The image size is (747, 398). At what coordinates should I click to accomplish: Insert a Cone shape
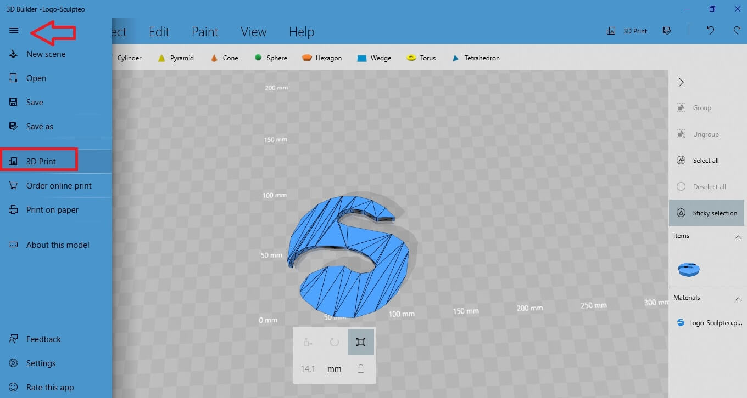224,58
